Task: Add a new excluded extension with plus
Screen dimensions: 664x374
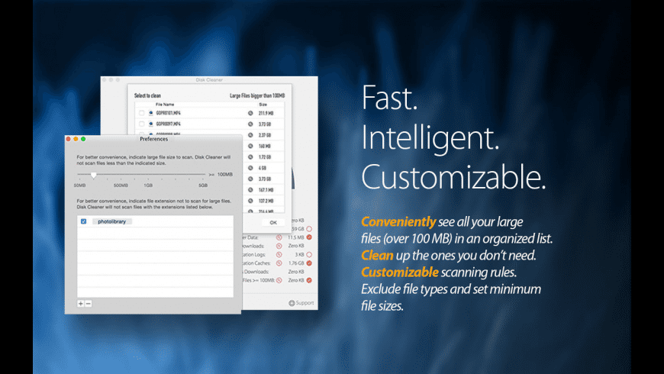Action: (x=80, y=304)
